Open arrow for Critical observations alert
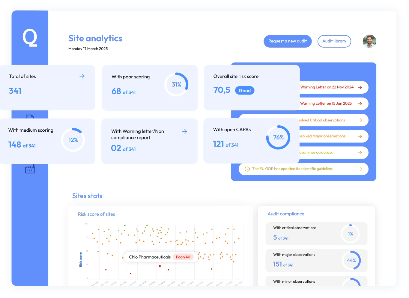 coord(360,120)
